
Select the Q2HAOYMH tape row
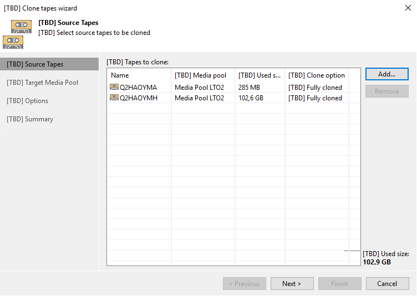click(x=233, y=98)
